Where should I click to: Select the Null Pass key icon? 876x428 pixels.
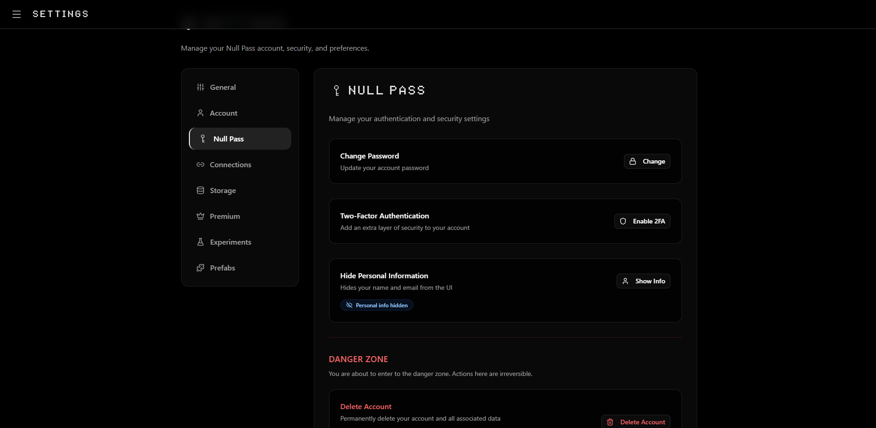click(x=202, y=138)
